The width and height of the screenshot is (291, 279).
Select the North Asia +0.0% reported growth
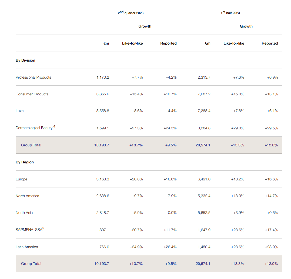pos(171,213)
